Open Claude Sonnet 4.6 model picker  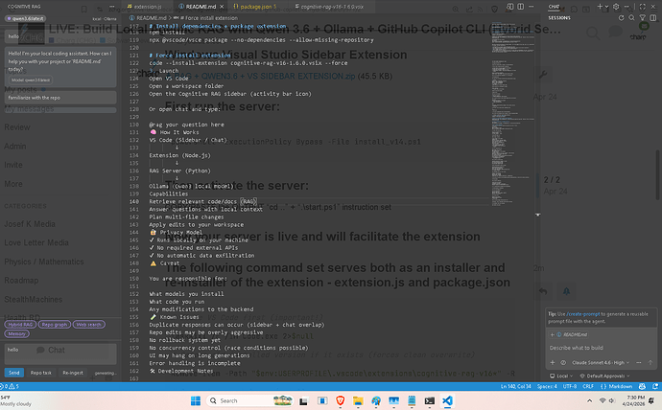tap(601, 363)
